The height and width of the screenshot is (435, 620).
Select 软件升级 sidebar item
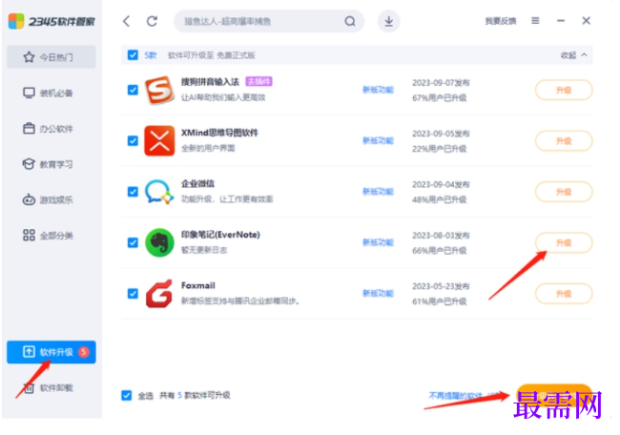tap(52, 352)
